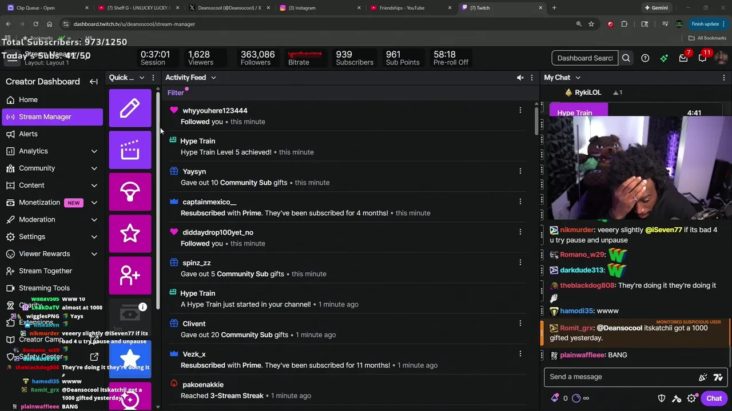Mute activity feed sound alerts
This screenshot has width=732, height=411.
coord(520,78)
